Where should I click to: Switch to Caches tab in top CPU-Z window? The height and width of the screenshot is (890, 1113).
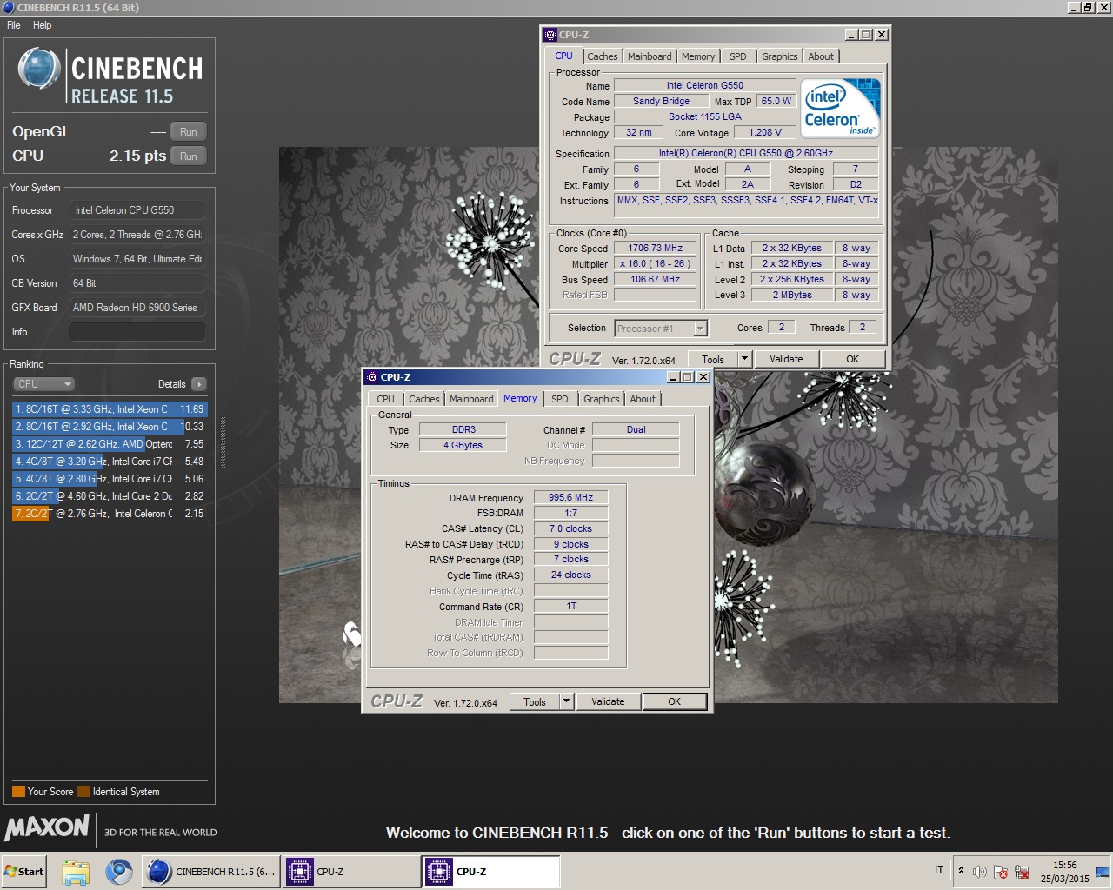602,56
